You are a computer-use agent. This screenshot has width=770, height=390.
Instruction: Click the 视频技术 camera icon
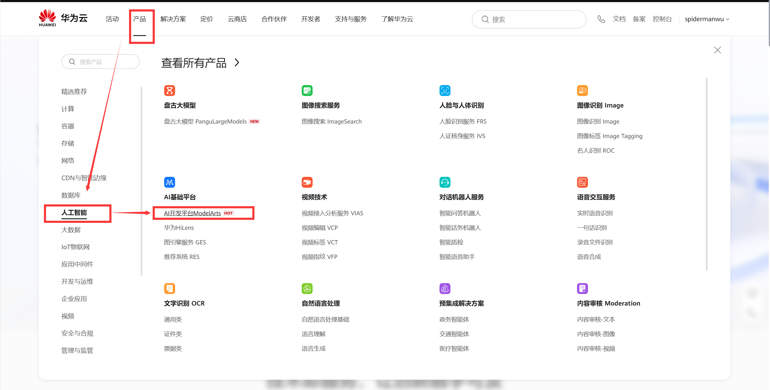pos(307,182)
